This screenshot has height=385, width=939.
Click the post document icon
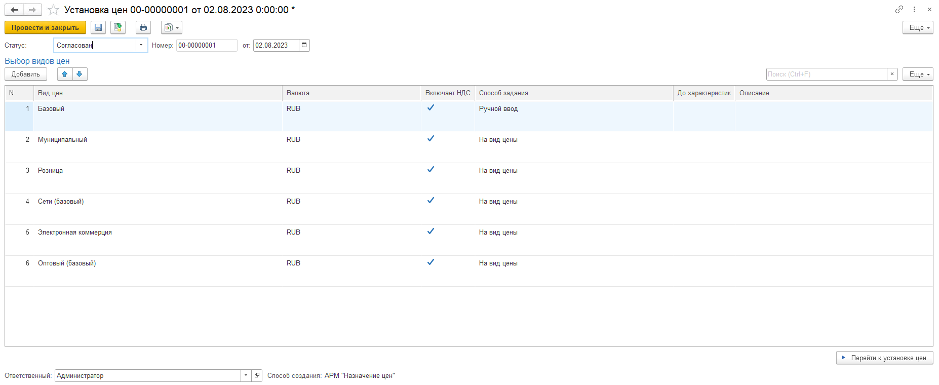118,27
